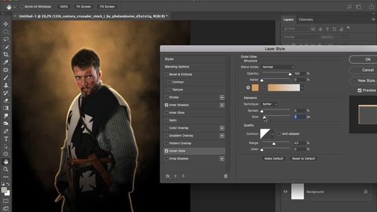
Task: Select the Path Selection tool
Action: point(6,147)
